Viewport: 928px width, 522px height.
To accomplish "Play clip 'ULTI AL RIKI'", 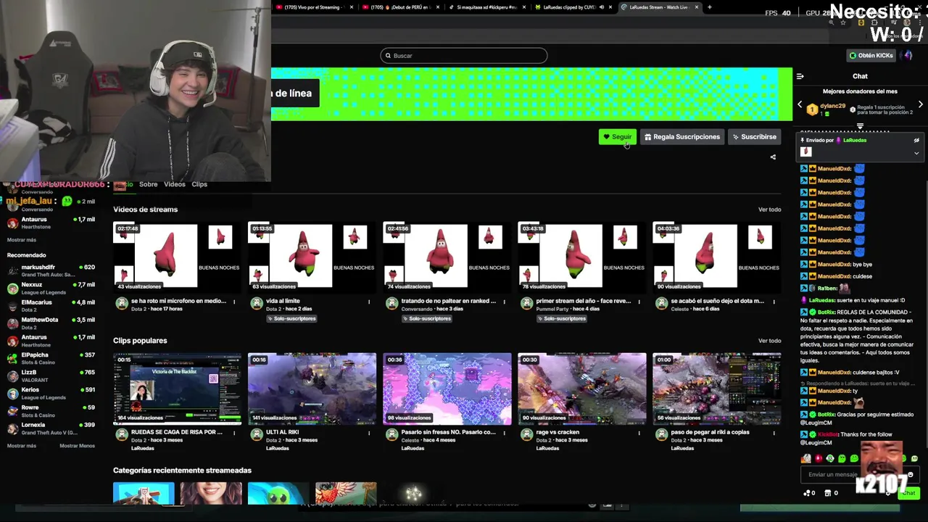I will [x=312, y=388].
